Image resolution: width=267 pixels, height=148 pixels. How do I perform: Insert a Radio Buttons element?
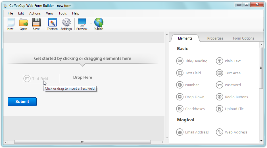click(x=232, y=97)
